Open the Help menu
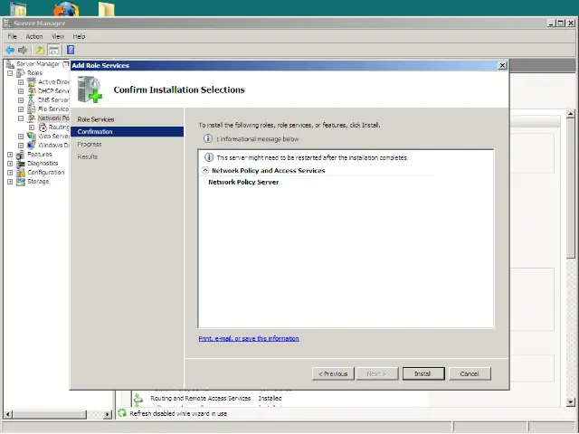Viewport: 579px width, 434px height. (79, 36)
